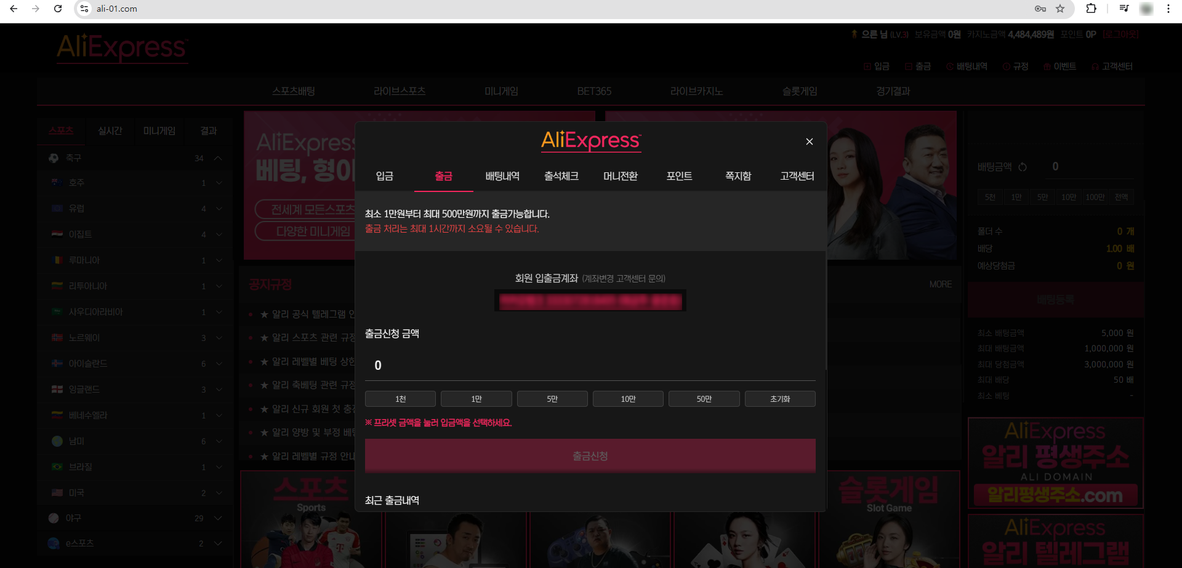The height and width of the screenshot is (568, 1182).
Task: Select the e스포츠 category icon
Action: coord(54,543)
